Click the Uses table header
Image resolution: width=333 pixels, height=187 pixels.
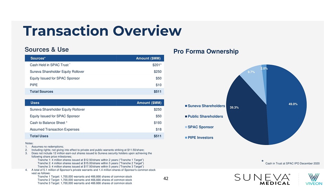pyautogui.click(x=94, y=103)
